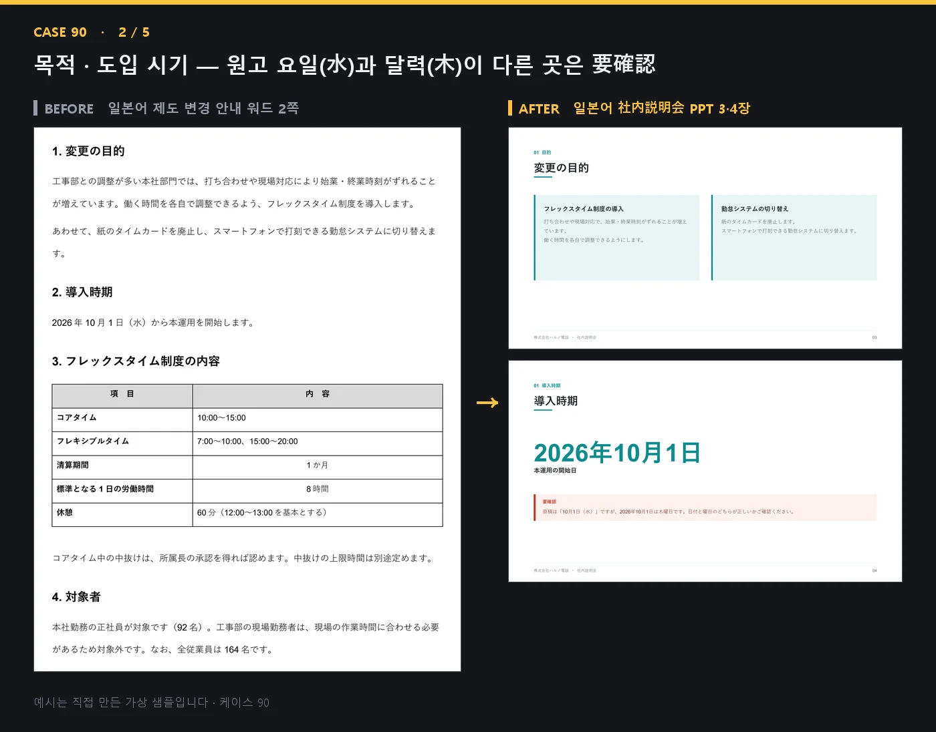The width and height of the screenshot is (936, 732).
Task: Click the "本運用の開始日" caption
Action: [555, 471]
